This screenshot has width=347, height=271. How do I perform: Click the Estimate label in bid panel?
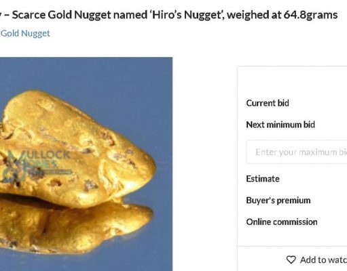(263, 179)
